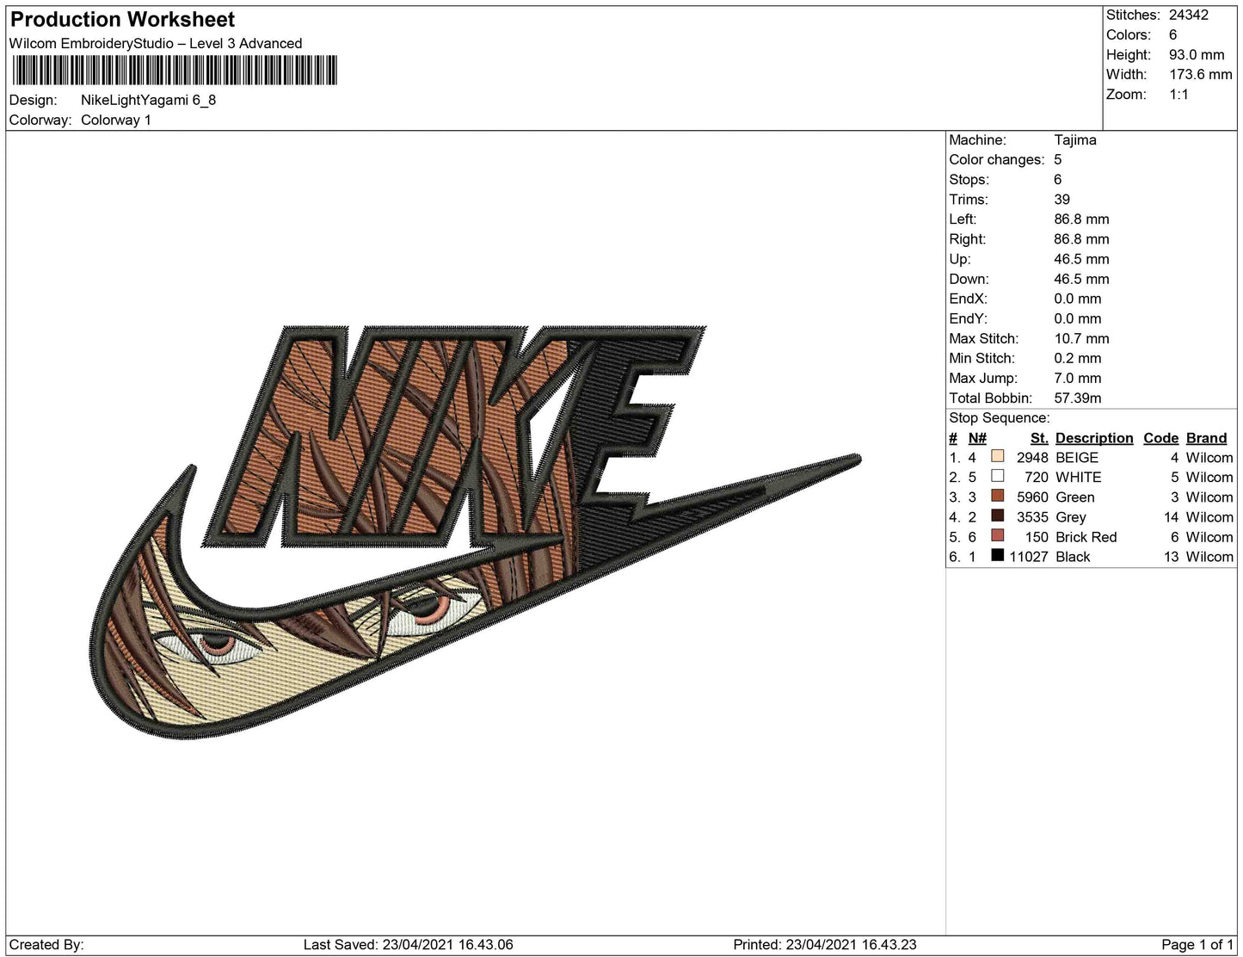Click the stitch count "11027" for Black
The height and width of the screenshot is (957, 1243).
[x=1029, y=556]
